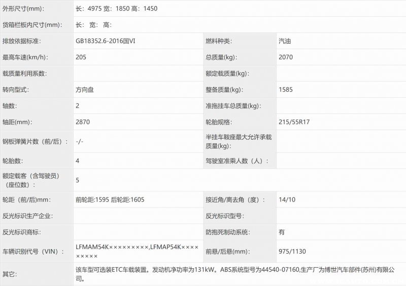406x286 pixels.
Task: Click the wheelbase value 2870
Action: pos(83,122)
